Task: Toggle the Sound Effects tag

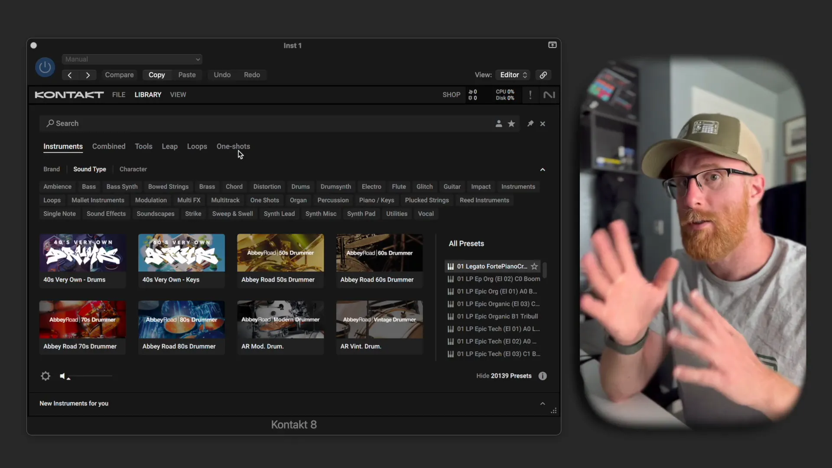Action: tap(106, 214)
